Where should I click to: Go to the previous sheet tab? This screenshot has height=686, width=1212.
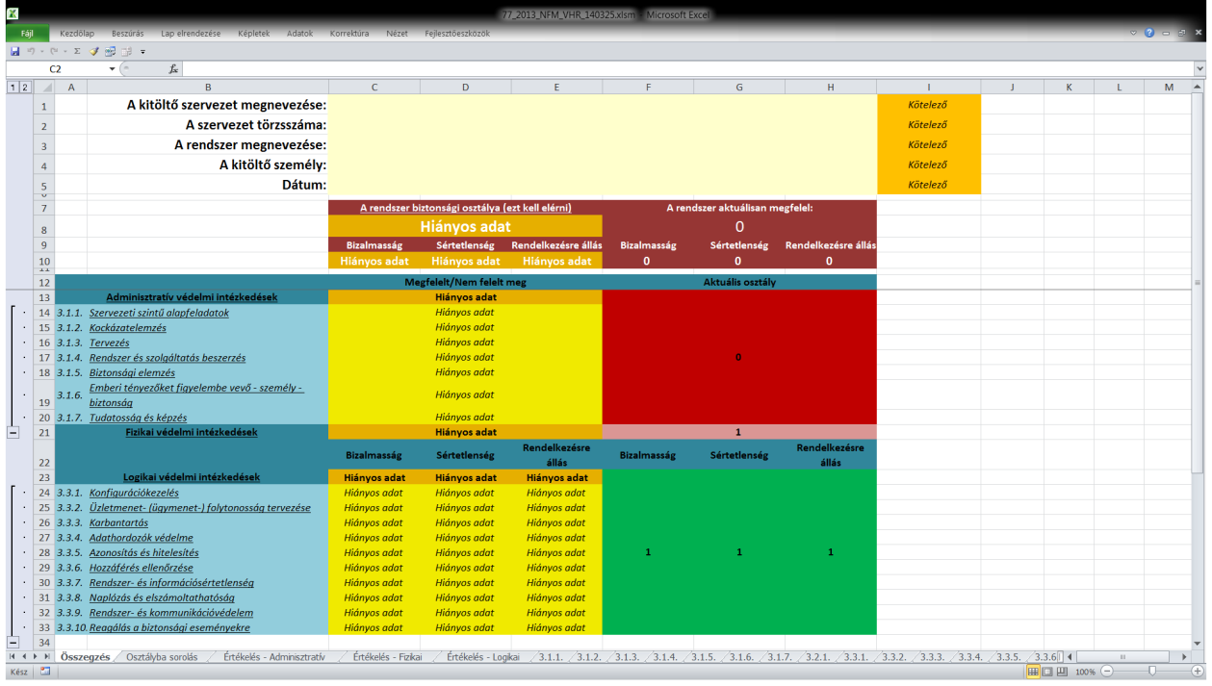pos(23,657)
